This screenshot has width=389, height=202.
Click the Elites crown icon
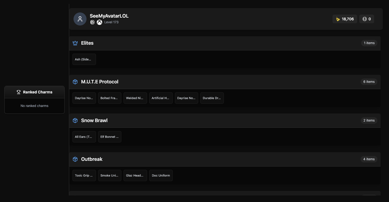pyautogui.click(x=75, y=43)
